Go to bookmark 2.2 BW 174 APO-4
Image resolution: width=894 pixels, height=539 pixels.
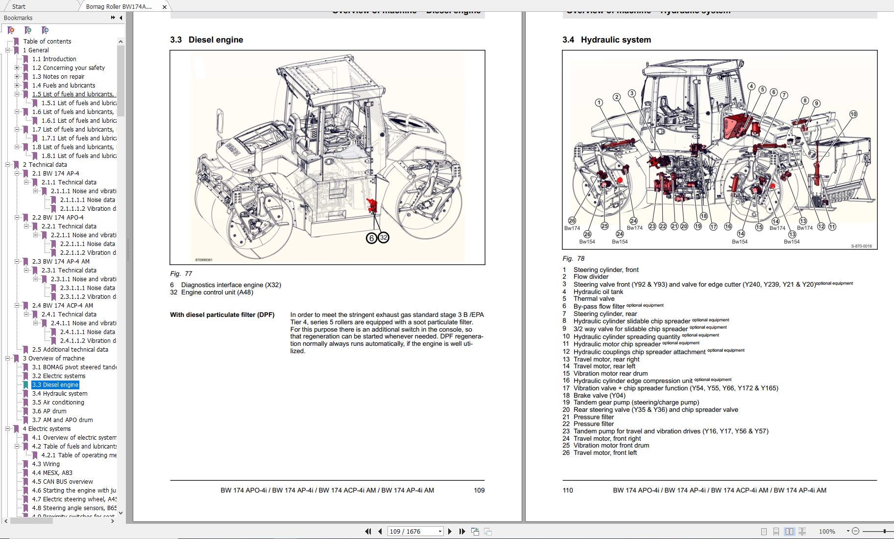[58, 218]
